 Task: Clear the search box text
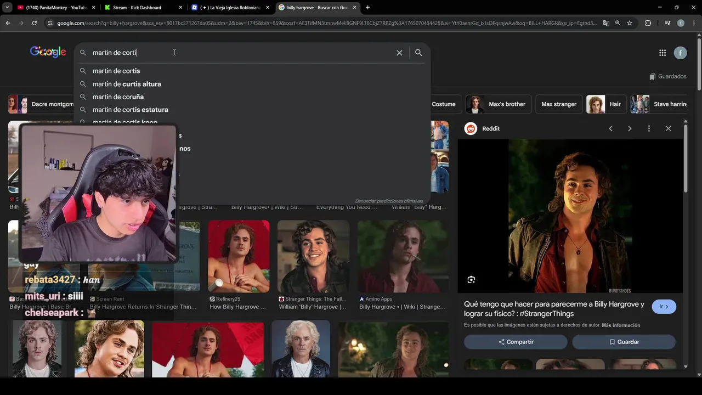coord(399,53)
